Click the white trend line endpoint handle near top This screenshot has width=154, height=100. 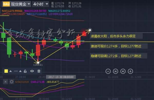click(90, 30)
